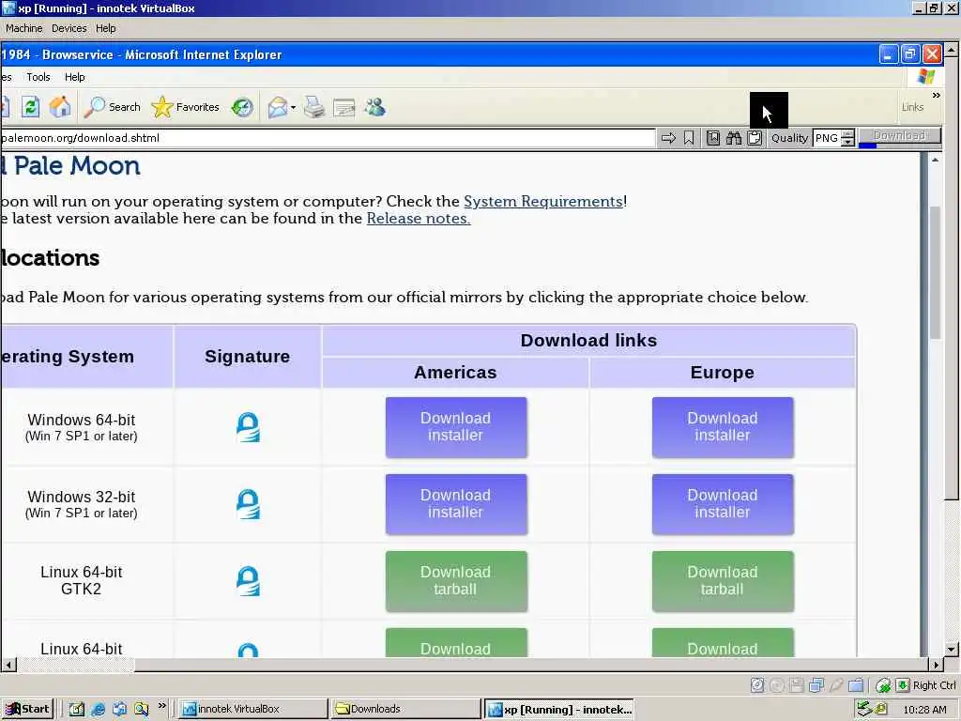
Task: Open the History icon
Action: click(x=242, y=107)
